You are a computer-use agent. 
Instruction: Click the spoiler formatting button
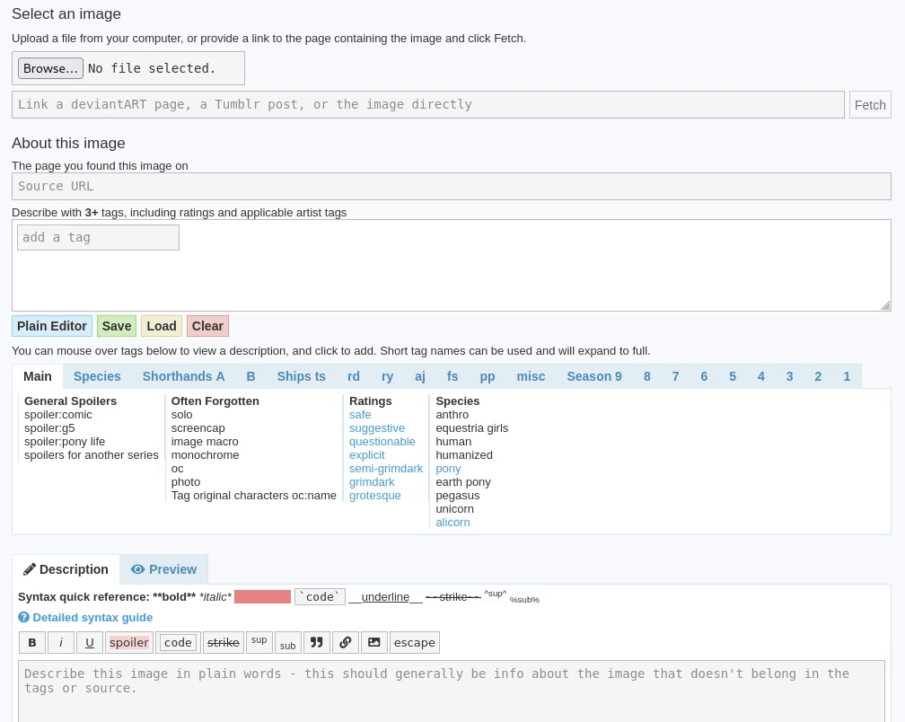[x=129, y=642]
